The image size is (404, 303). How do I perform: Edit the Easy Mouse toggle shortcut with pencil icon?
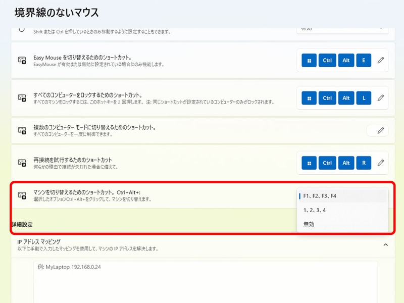381,60
